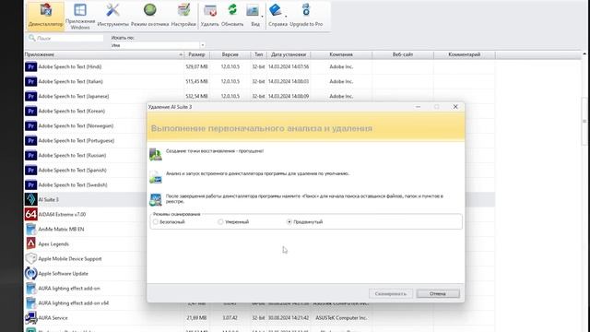Click the Сканировать button

click(391, 293)
